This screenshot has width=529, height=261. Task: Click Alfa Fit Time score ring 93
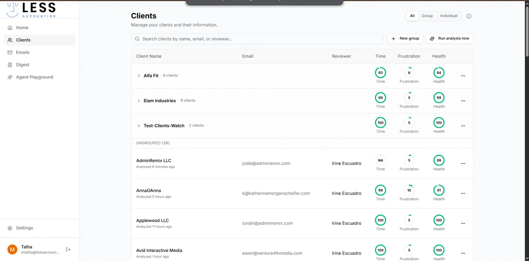[381, 72]
